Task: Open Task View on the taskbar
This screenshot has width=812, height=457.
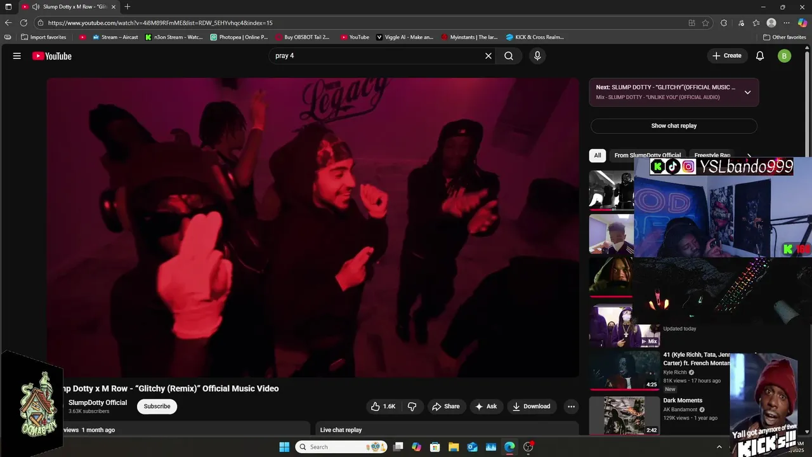Action: (x=398, y=447)
